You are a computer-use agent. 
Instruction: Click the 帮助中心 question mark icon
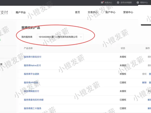click(138, 2)
